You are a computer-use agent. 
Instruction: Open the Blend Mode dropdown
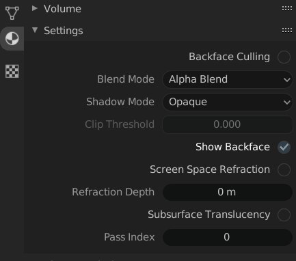[x=228, y=79]
